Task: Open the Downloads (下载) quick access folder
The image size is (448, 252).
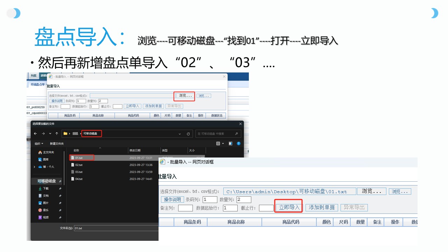Action: click(46, 188)
